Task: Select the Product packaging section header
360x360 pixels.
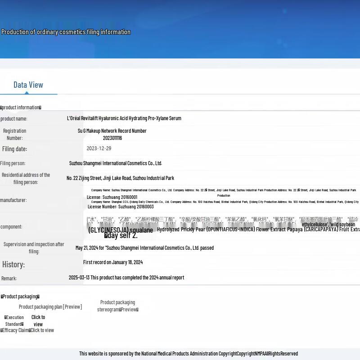Action: pos(20,297)
